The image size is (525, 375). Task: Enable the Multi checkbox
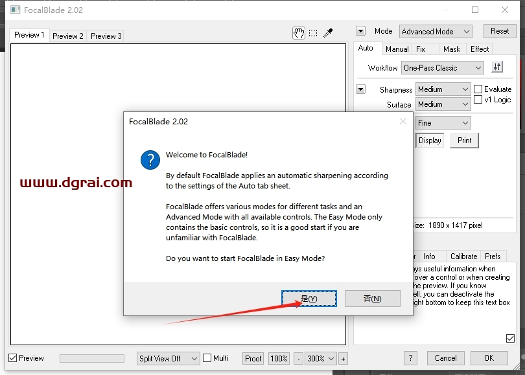(207, 358)
